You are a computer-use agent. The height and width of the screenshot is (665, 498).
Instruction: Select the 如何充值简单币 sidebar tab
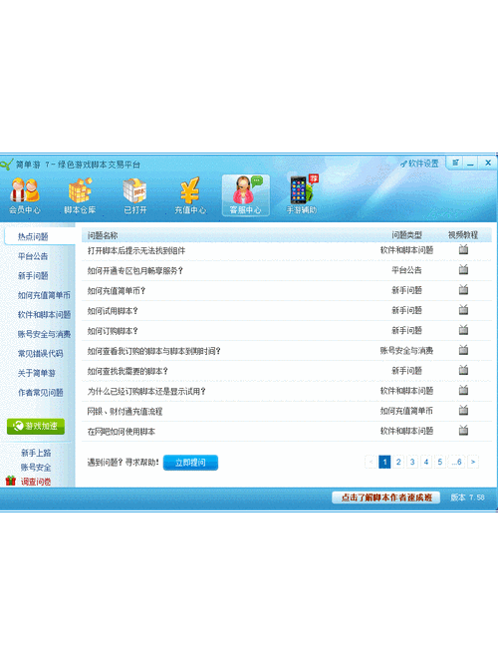(44, 295)
